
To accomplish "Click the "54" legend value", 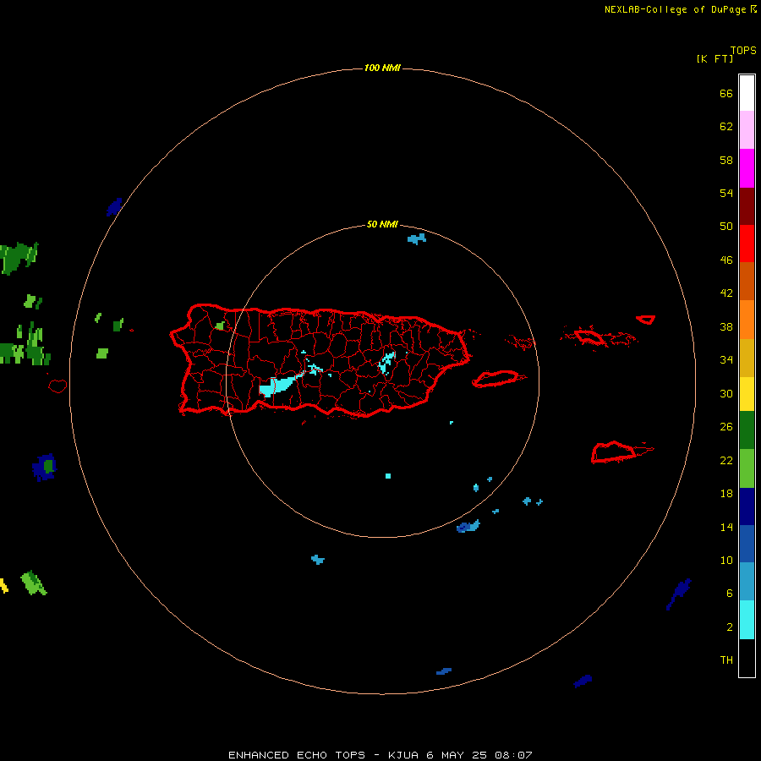I will point(726,193).
